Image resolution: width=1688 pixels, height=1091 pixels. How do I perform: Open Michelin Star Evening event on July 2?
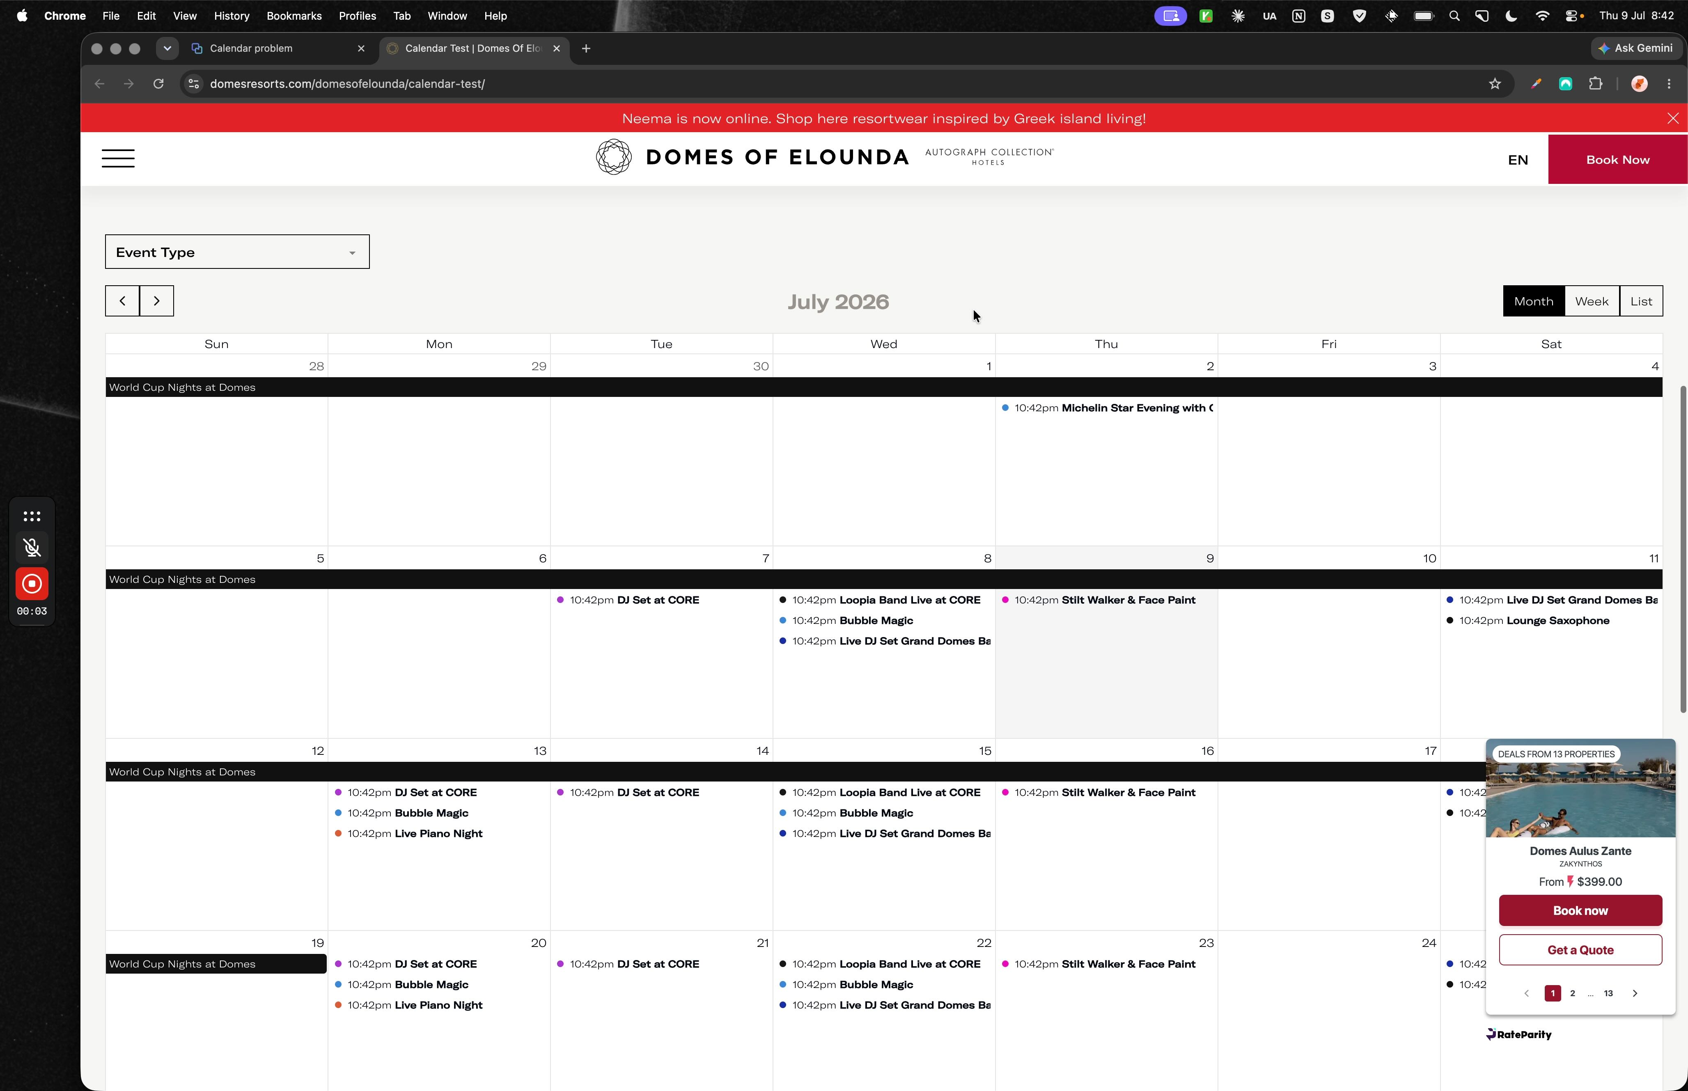(1106, 408)
